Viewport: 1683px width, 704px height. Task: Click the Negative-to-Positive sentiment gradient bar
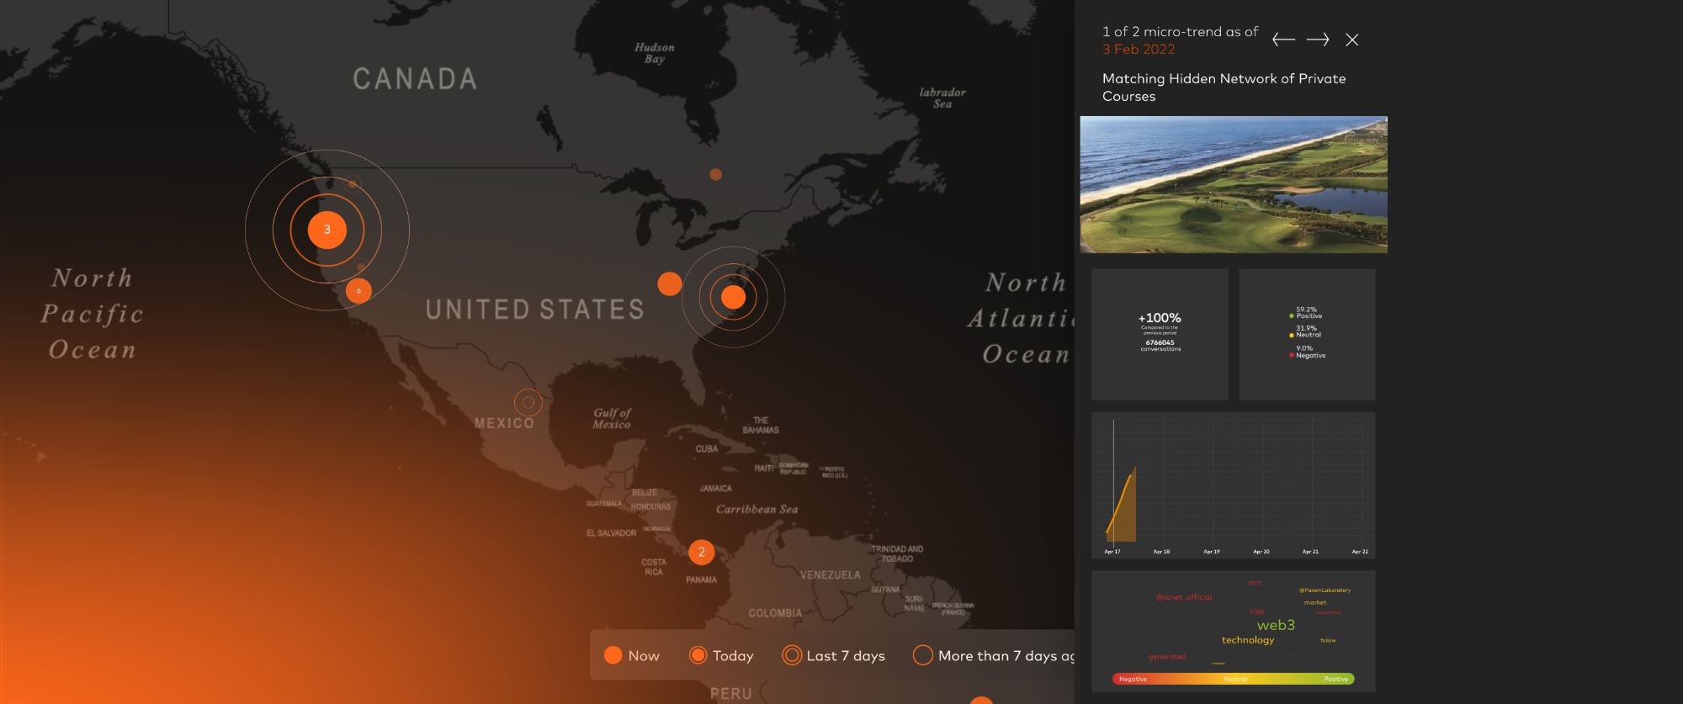[x=1233, y=679]
